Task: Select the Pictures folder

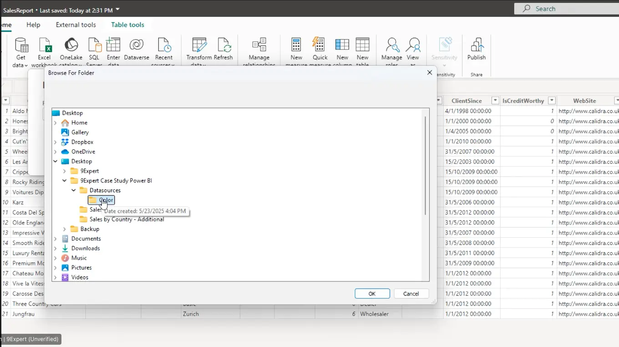Action: pyautogui.click(x=81, y=267)
